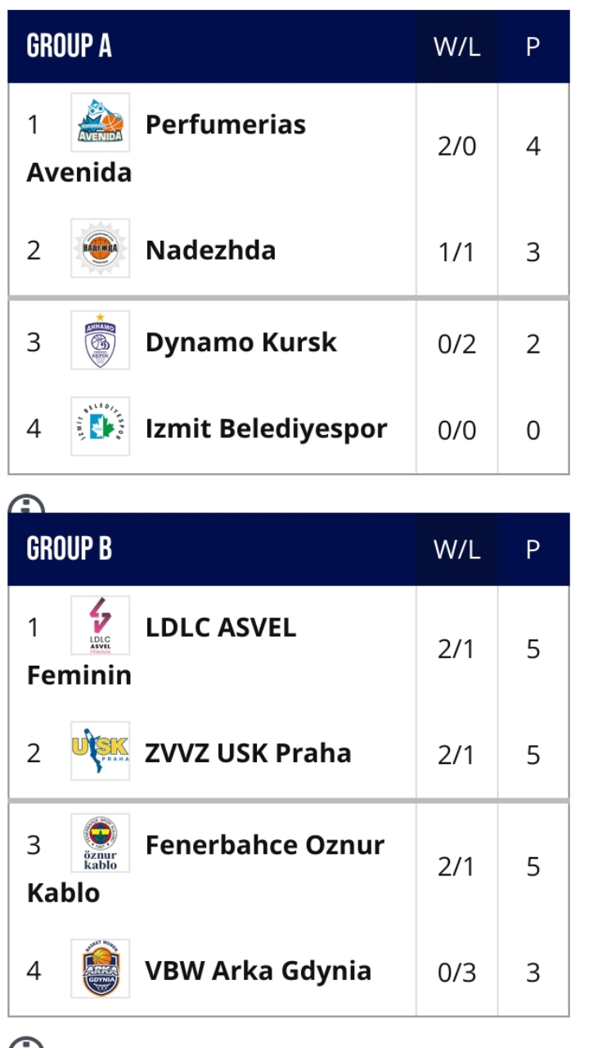Image resolution: width=589 pixels, height=1048 pixels.
Task: Go to VBW Arka Gdynia team page
Action: 258,971
